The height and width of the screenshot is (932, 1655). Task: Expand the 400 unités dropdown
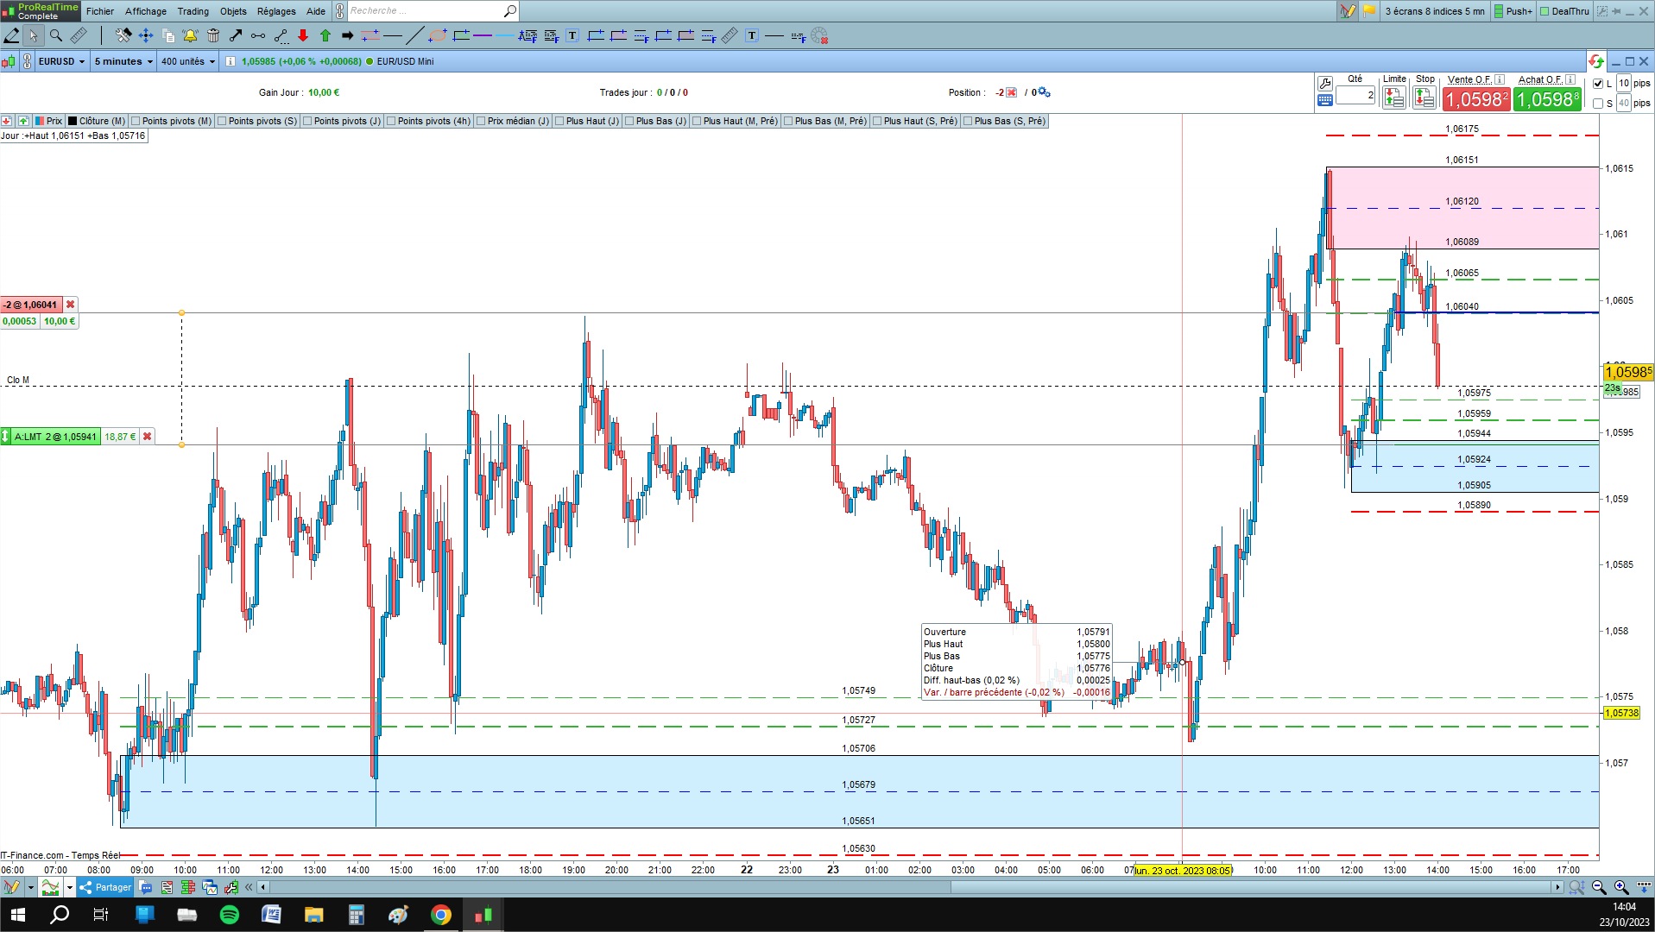click(187, 61)
